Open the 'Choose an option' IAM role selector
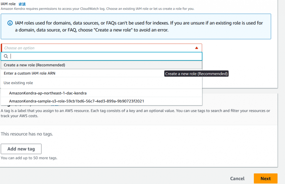Screen dimensions: 285x184 (x=101, y=48)
